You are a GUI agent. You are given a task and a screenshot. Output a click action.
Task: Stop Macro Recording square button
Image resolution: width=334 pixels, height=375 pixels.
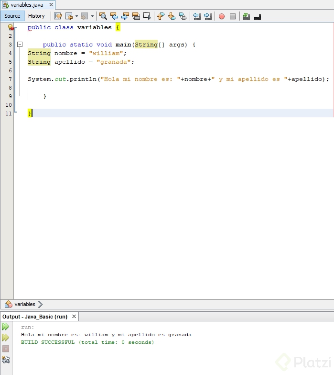coord(233,16)
